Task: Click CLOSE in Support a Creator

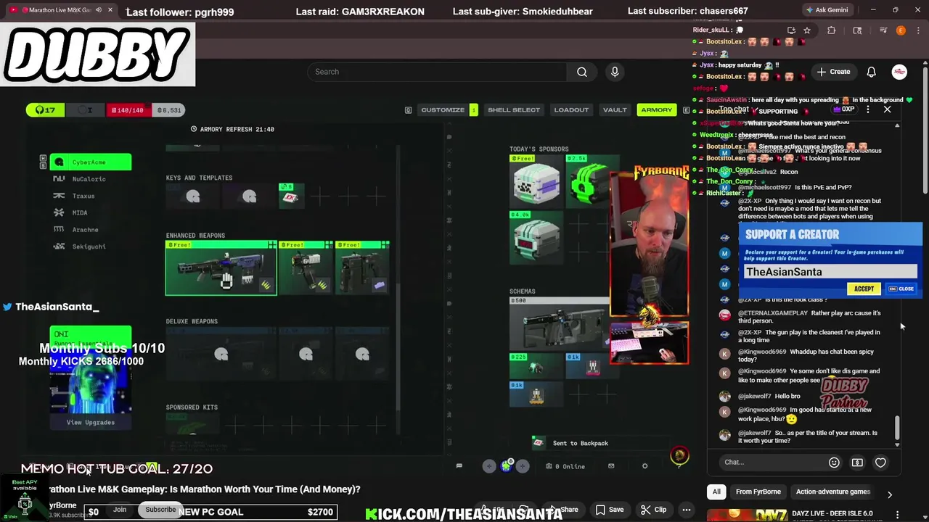Action: pyautogui.click(x=901, y=289)
